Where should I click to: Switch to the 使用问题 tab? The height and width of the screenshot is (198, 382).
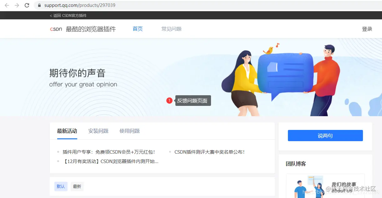pyautogui.click(x=129, y=131)
